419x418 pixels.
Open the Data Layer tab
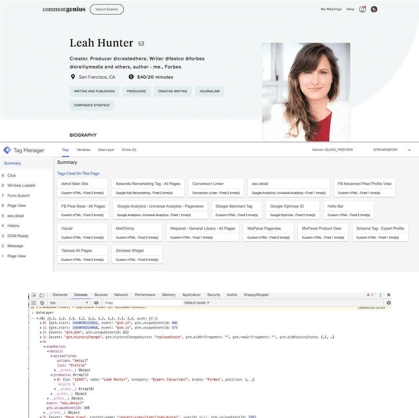(x=106, y=150)
